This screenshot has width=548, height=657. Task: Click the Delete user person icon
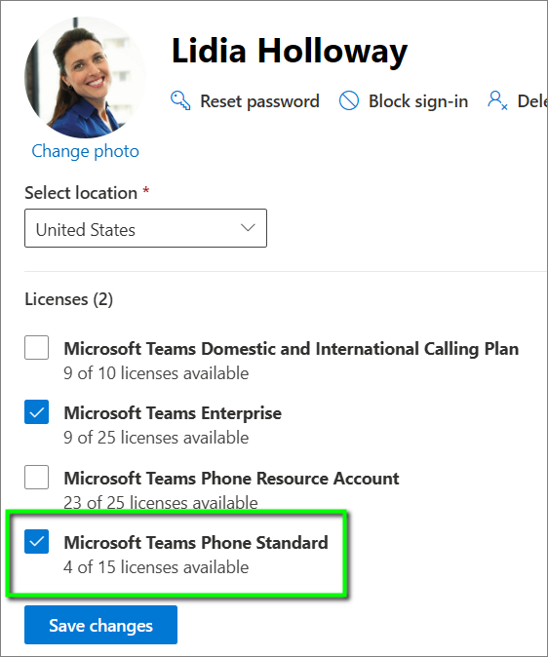point(497,101)
